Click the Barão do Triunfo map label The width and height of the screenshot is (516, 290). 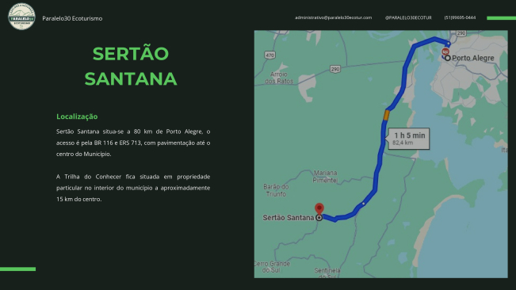276,190
